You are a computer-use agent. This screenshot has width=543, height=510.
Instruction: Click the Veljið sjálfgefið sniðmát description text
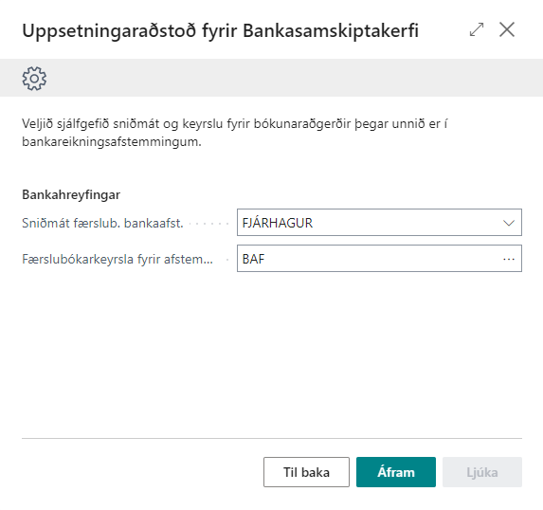tap(234, 133)
